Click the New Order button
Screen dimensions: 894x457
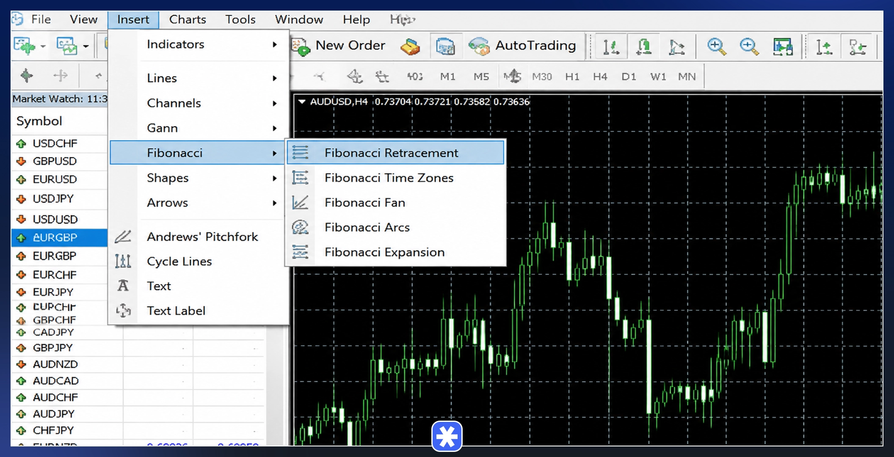point(339,46)
